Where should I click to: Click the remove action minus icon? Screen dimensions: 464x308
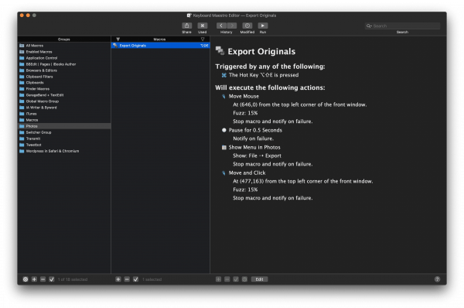coord(227,279)
